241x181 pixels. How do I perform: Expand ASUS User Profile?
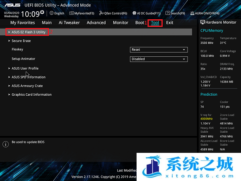pos(25,68)
